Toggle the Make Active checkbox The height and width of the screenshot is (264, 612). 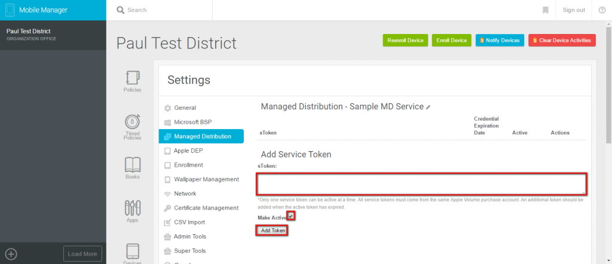(291, 216)
